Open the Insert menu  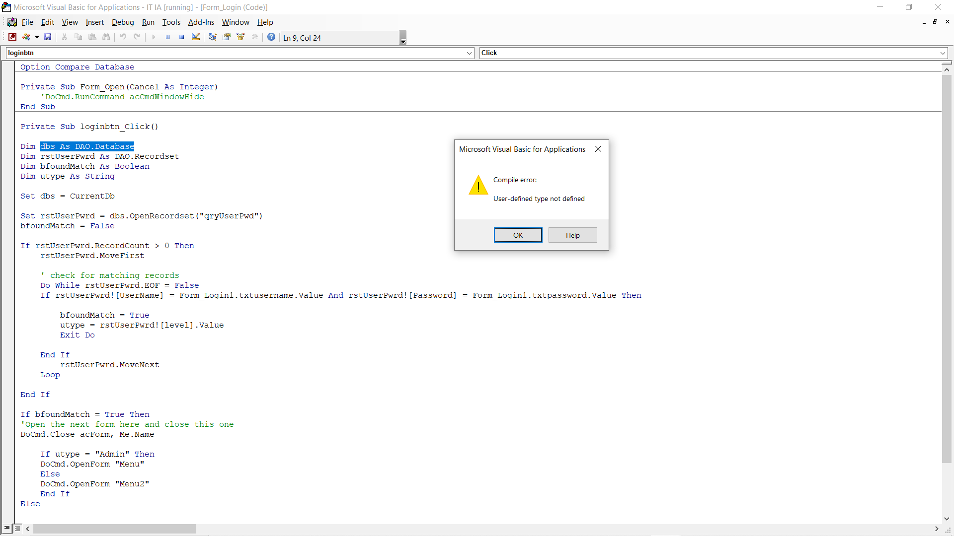94,22
